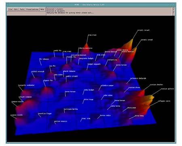This screenshot has height=146, width=182.
Task: Click the 'refugees zaire' label
Action: [x=164, y=101]
